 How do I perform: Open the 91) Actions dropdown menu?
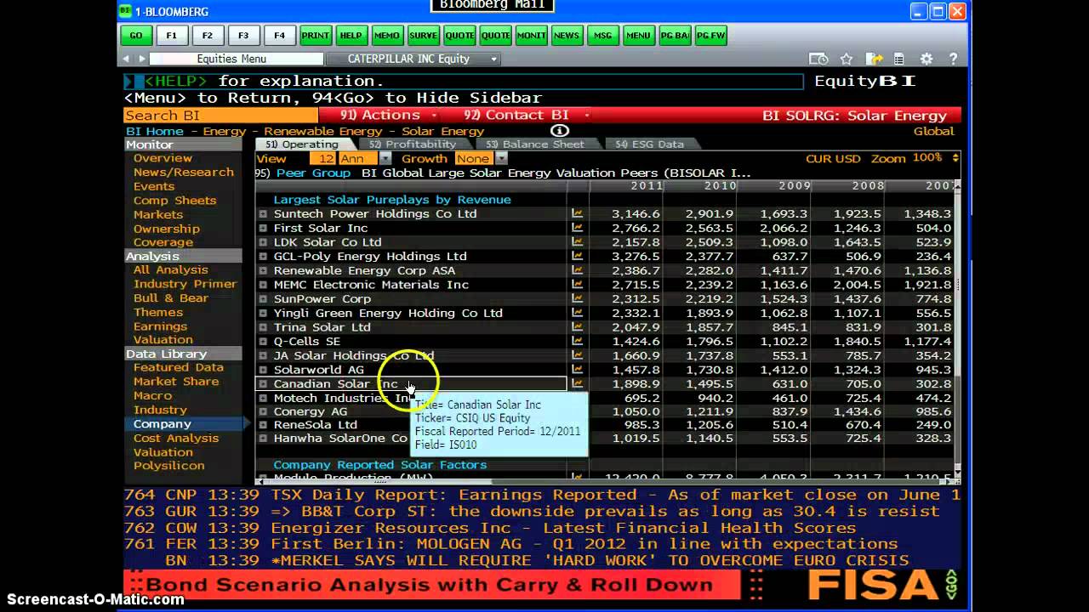point(389,116)
